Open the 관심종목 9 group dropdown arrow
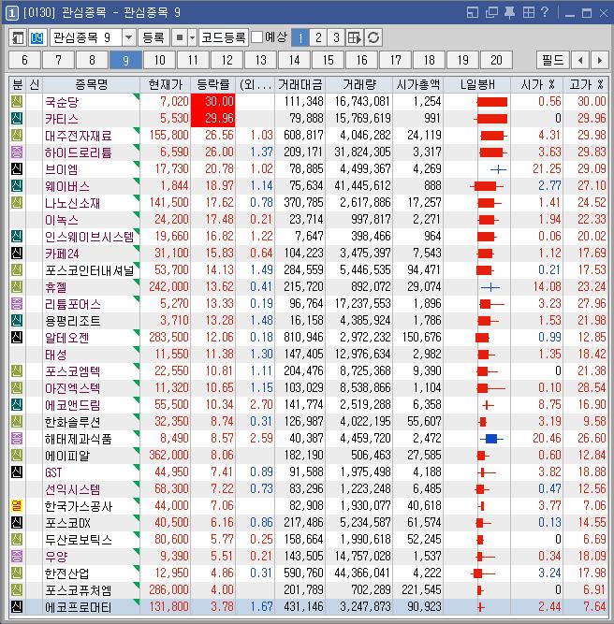This screenshot has width=614, height=624. pyautogui.click(x=128, y=37)
